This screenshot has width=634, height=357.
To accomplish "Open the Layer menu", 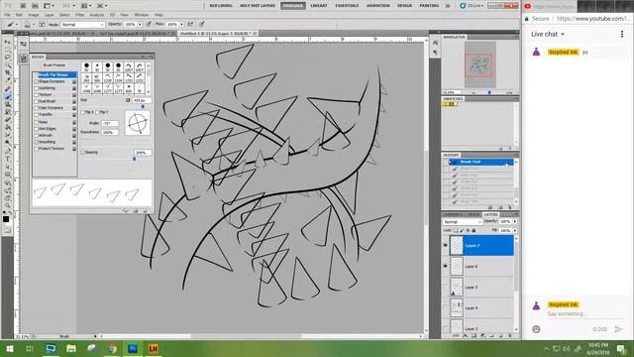I will (x=49, y=15).
